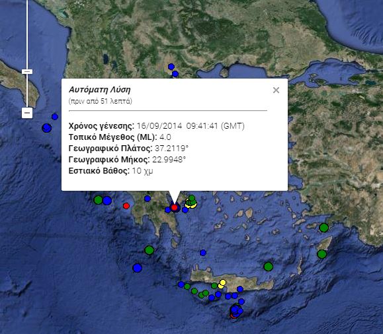
Task: Click the popup title Αυτόματη Λύση
Action: pos(99,90)
